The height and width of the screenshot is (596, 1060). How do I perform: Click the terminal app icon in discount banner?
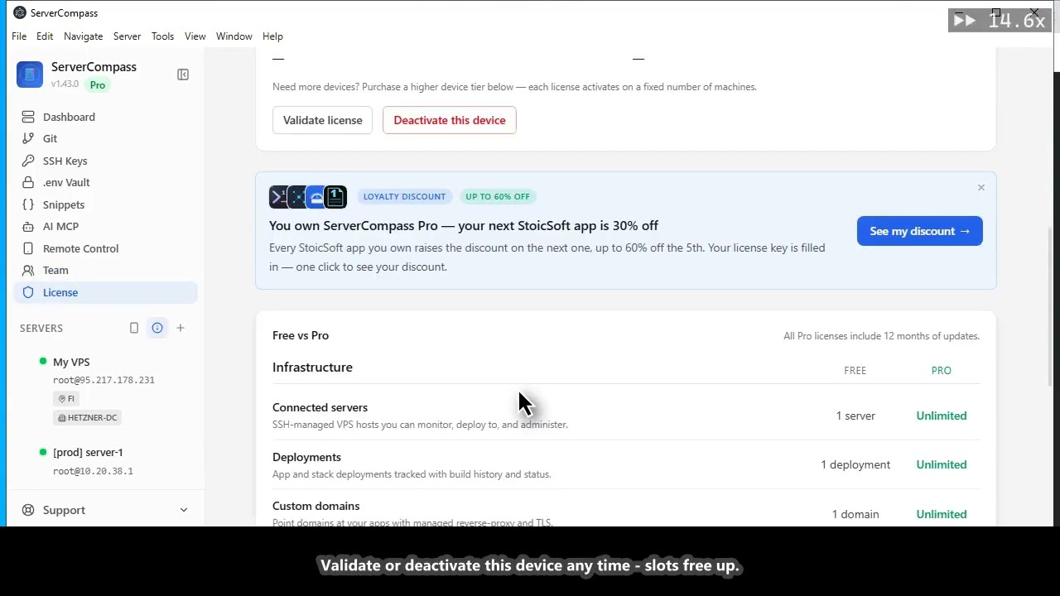tap(279, 196)
